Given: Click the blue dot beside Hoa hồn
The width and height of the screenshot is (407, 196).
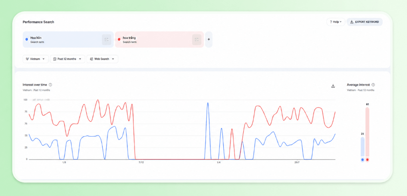Looking at the screenshot, I should (x=27, y=40).
